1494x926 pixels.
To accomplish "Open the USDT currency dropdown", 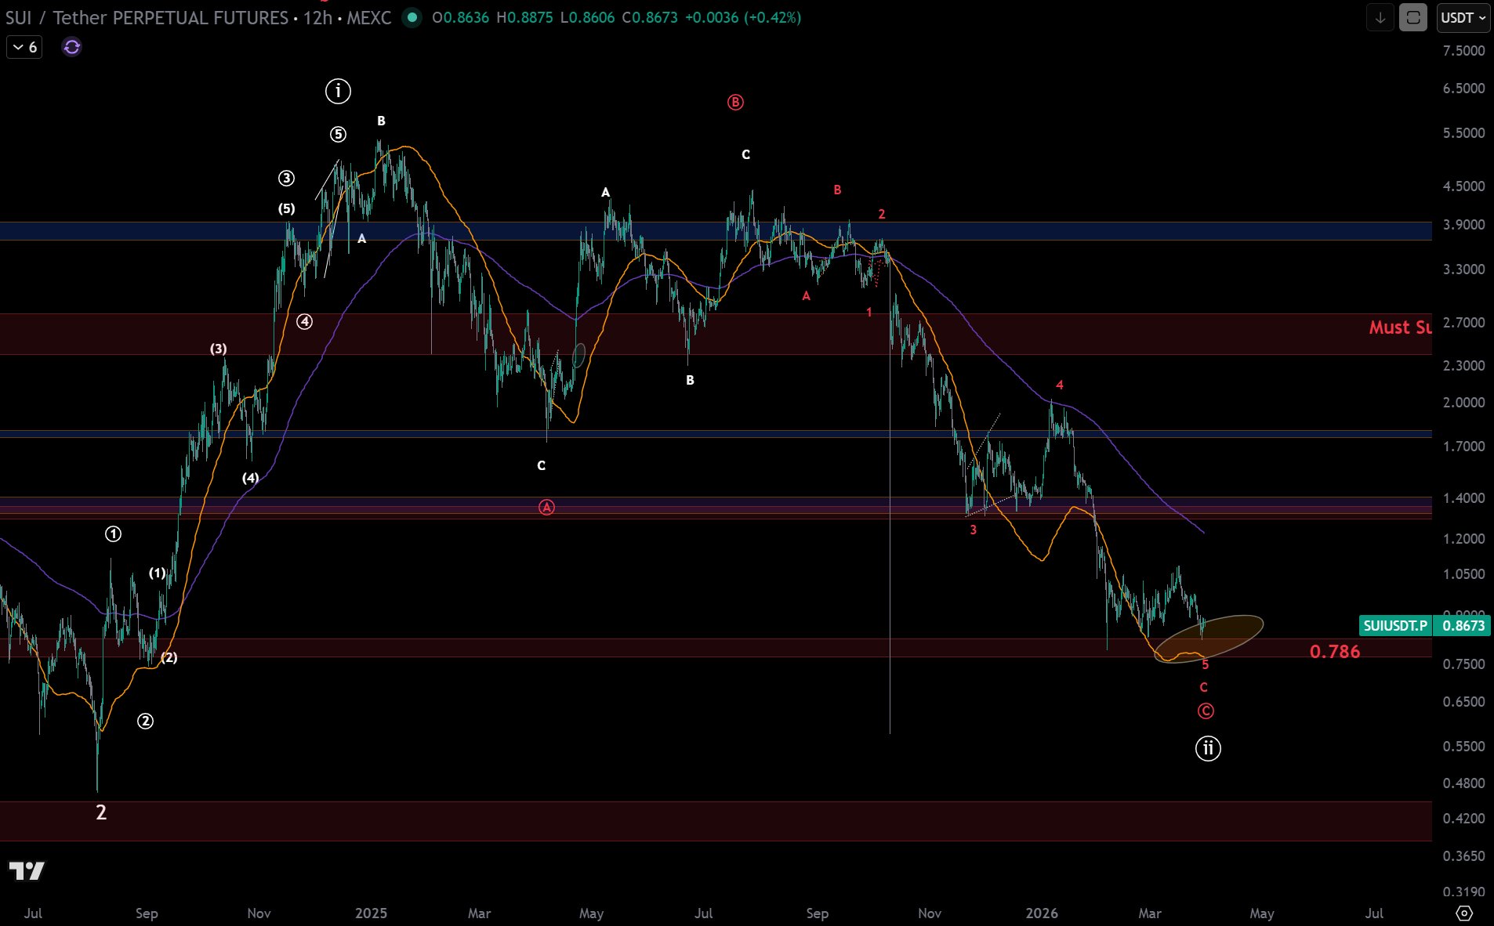I will click(1463, 17).
